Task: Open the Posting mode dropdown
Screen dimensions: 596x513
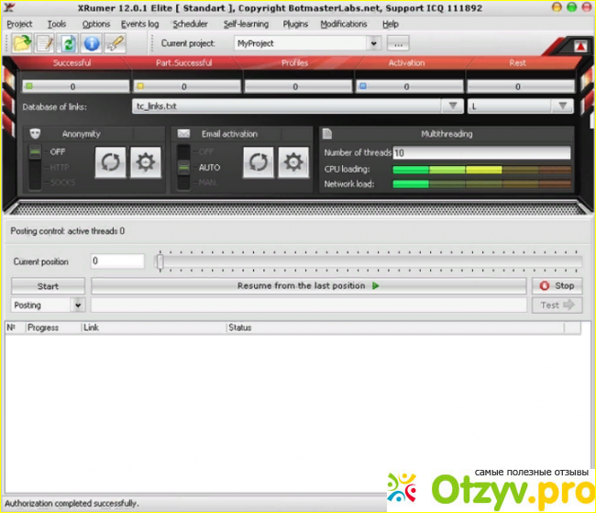Action: coord(77,305)
